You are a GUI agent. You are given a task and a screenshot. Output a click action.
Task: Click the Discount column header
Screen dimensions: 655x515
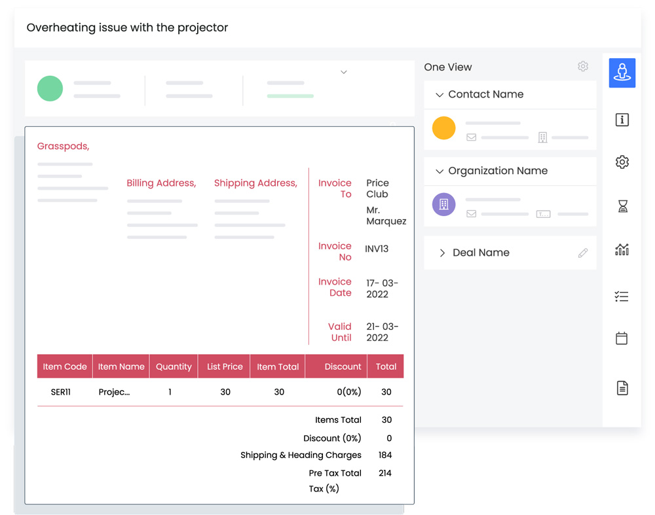(x=343, y=366)
